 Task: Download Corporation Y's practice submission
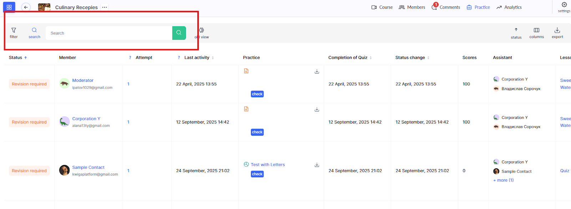pyautogui.click(x=317, y=110)
